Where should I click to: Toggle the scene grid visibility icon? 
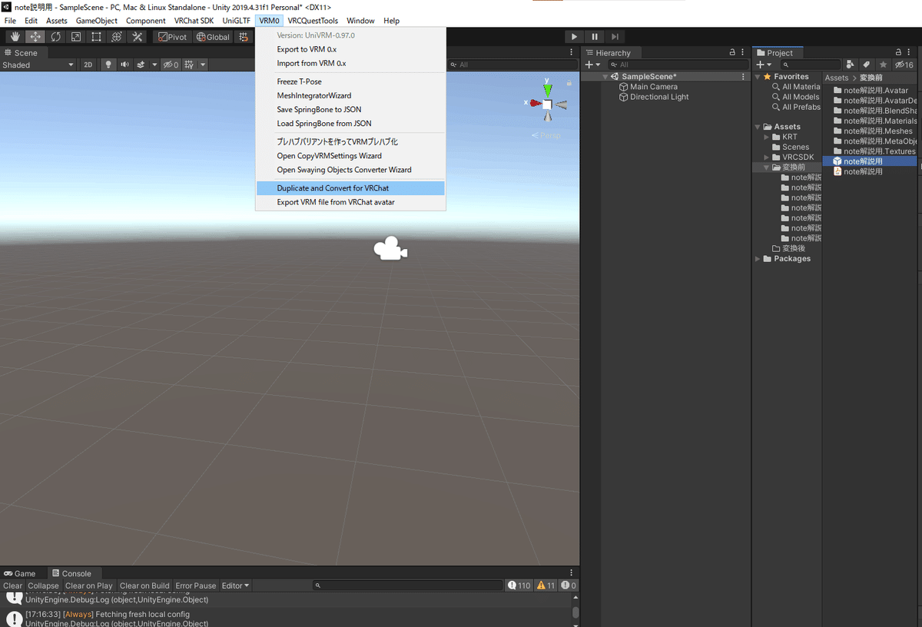click(x=189, y=65)
